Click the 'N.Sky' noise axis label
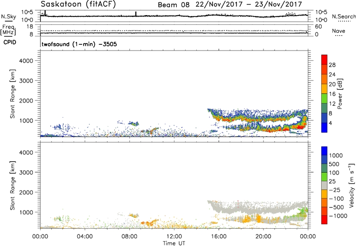The image size is (356, 246). tap(8, 16)
